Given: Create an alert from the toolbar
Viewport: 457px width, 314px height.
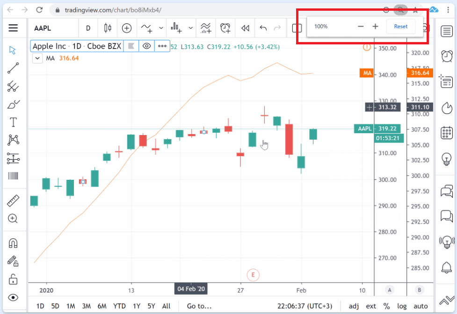Looking at the screenshot, I should pyautogui.click(x=225, y=28).
